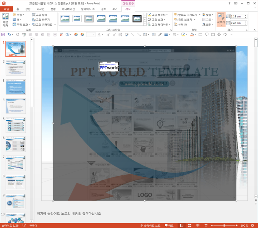Viewport: 258px width, 228px height.
Task: Click the 그림 바꾸기 (Change Picture) icon
Action: coord(33,19)
